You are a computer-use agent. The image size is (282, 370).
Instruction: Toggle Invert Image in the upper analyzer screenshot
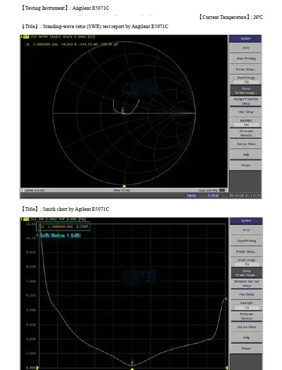click(x=245, y=80)
